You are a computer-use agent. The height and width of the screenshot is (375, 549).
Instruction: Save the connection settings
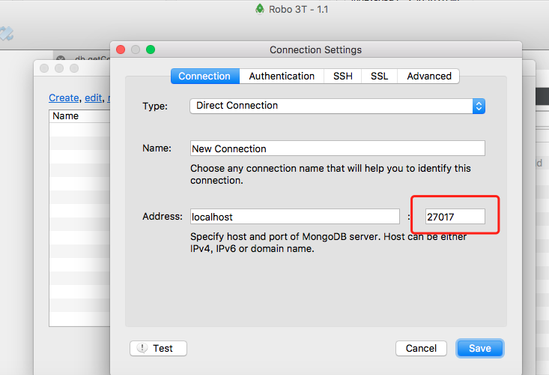point(480,348)
